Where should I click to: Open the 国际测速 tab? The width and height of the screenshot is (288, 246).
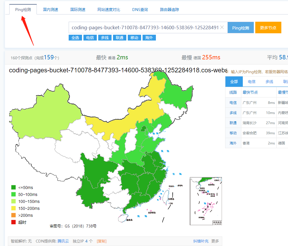click(78, 10)
